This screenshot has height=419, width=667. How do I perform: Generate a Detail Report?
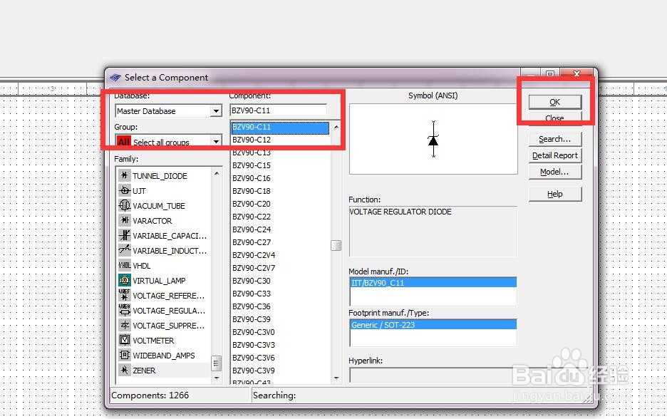(x=554, y=155)
